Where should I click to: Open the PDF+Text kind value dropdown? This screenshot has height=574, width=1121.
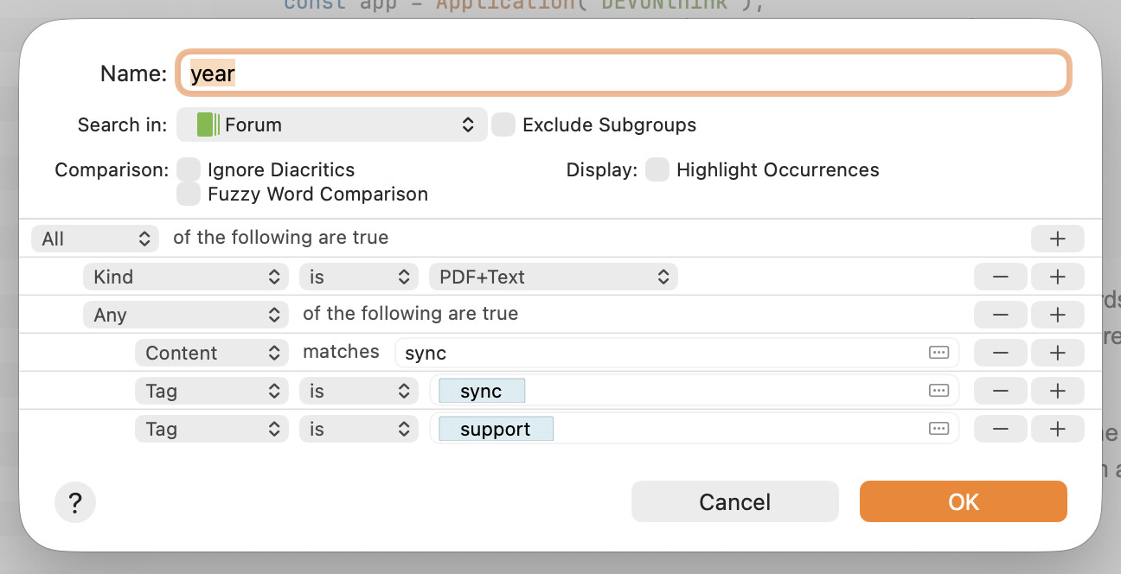tap(553, 277)
